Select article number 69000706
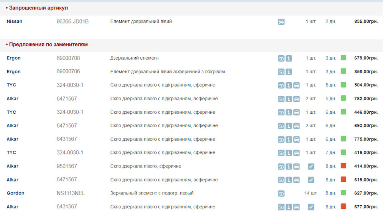383x212 pixels. (68, 72)
